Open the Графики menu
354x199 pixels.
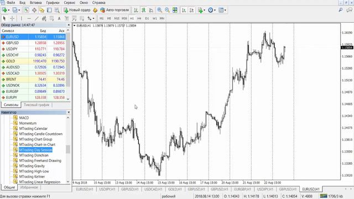[53, 3]
